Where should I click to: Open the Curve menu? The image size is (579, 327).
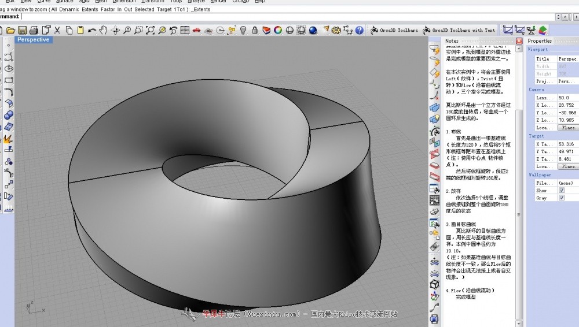click(x=43, y=1)
